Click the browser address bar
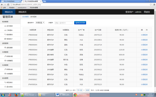Viewport: 156px width, 97px height. coord(81,5)
